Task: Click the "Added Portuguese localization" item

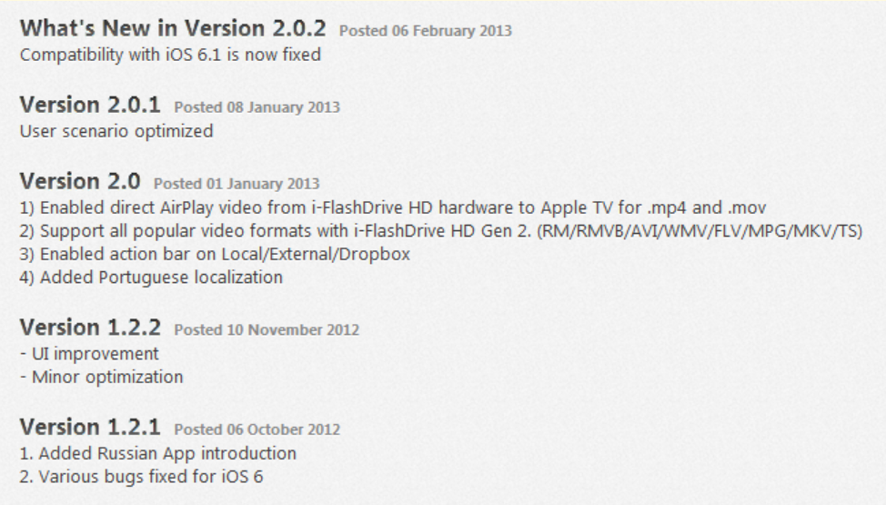Action: pos(151,278)
